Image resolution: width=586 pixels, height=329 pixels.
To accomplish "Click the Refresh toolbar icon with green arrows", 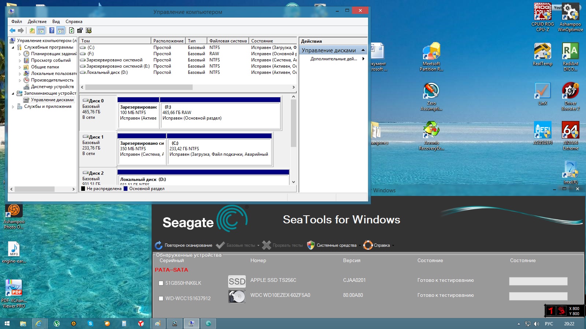I will coord(71,31).
